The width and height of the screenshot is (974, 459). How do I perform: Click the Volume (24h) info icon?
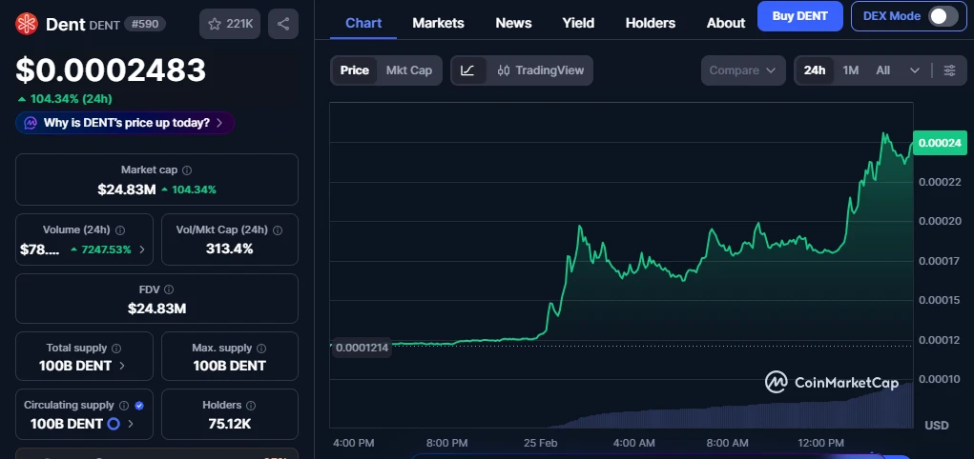(120, 230)
